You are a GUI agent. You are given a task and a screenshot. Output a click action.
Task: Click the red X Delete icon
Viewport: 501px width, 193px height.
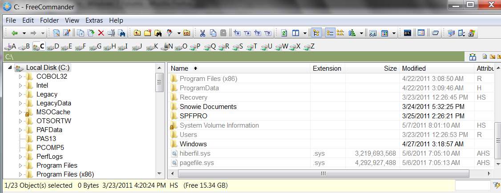click(x=101, y=33)
